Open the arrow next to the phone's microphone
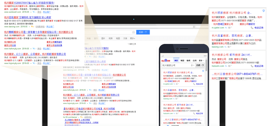This screenshot has width=267, height=126. 194,65
